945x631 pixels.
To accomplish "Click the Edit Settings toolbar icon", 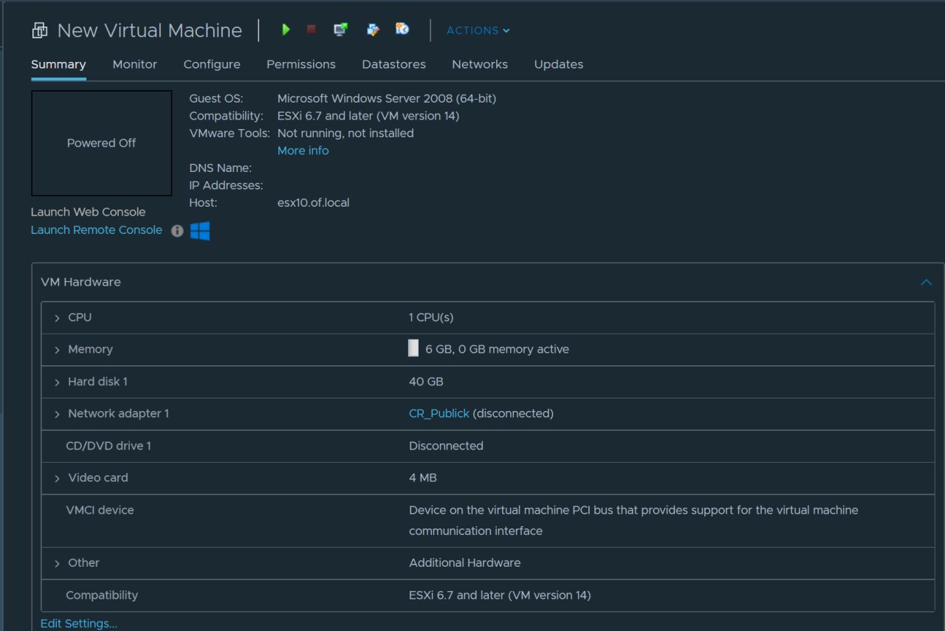I will click(x=373, y=30).
